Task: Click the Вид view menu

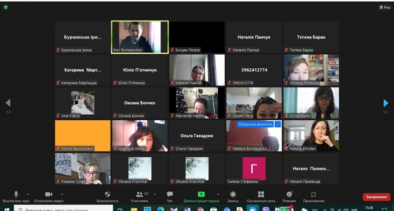Action: tap(384, 7)
